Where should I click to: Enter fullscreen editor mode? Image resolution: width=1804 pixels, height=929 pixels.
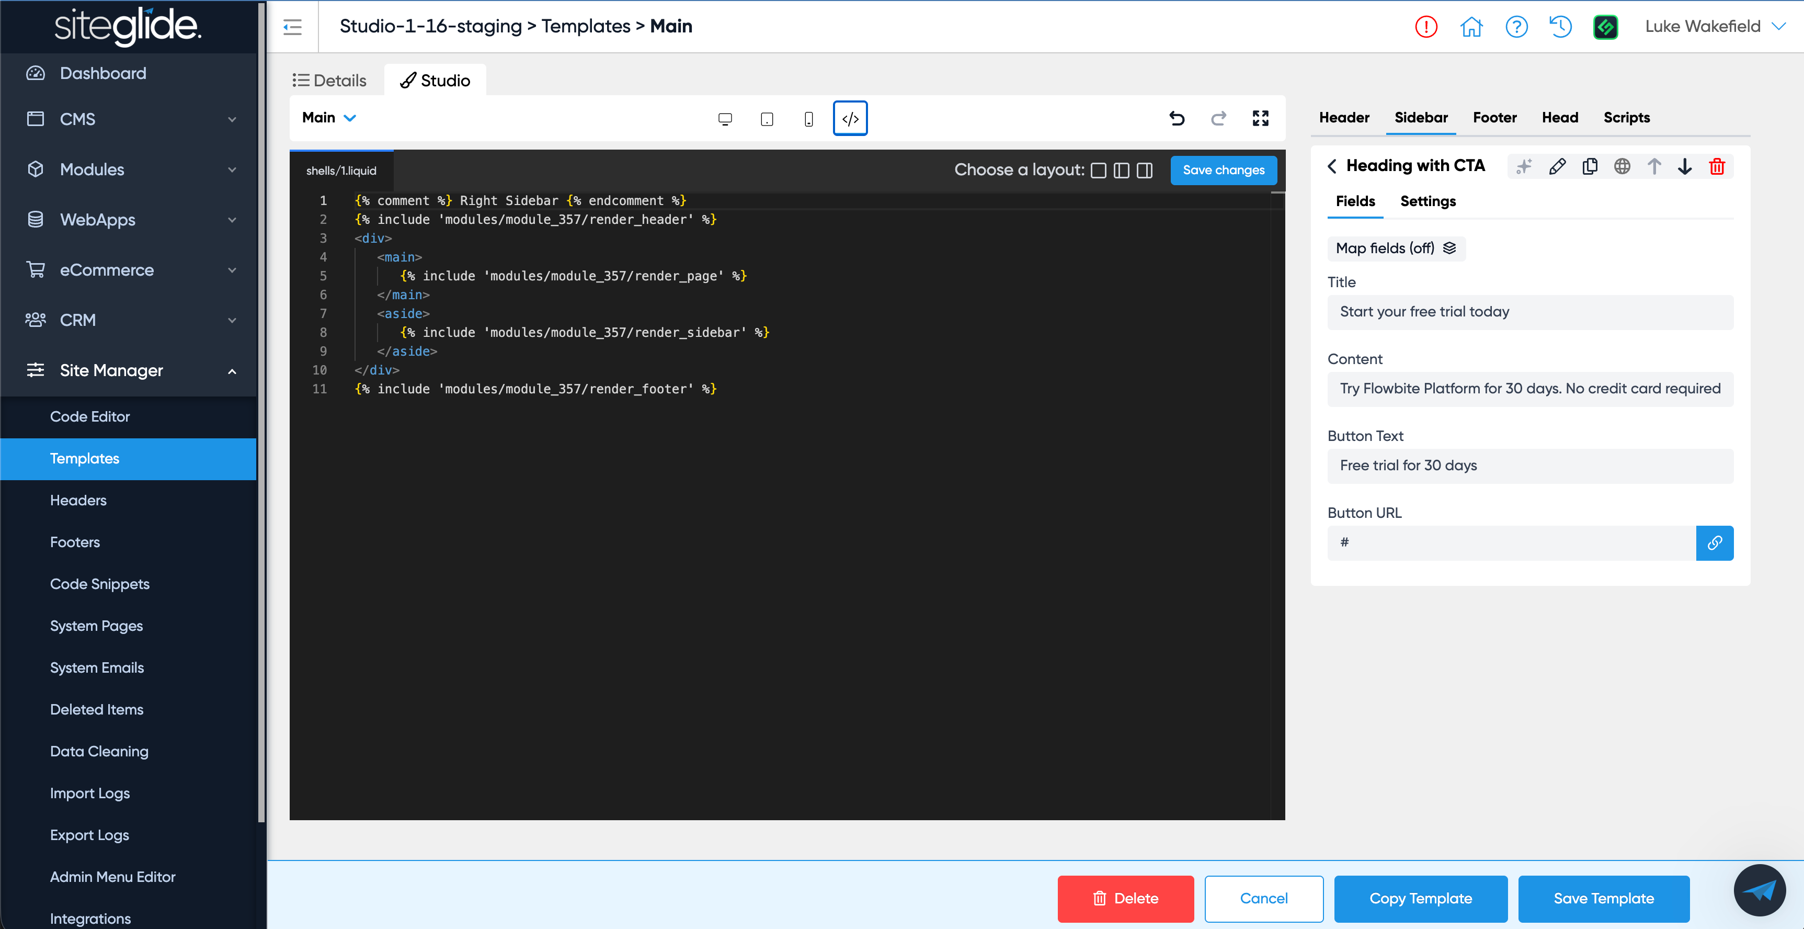(x=1261, y=118)
